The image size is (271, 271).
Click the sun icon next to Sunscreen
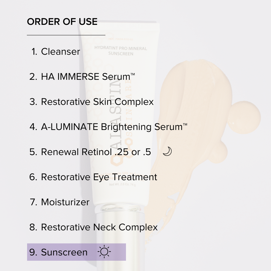pos(104,252)
